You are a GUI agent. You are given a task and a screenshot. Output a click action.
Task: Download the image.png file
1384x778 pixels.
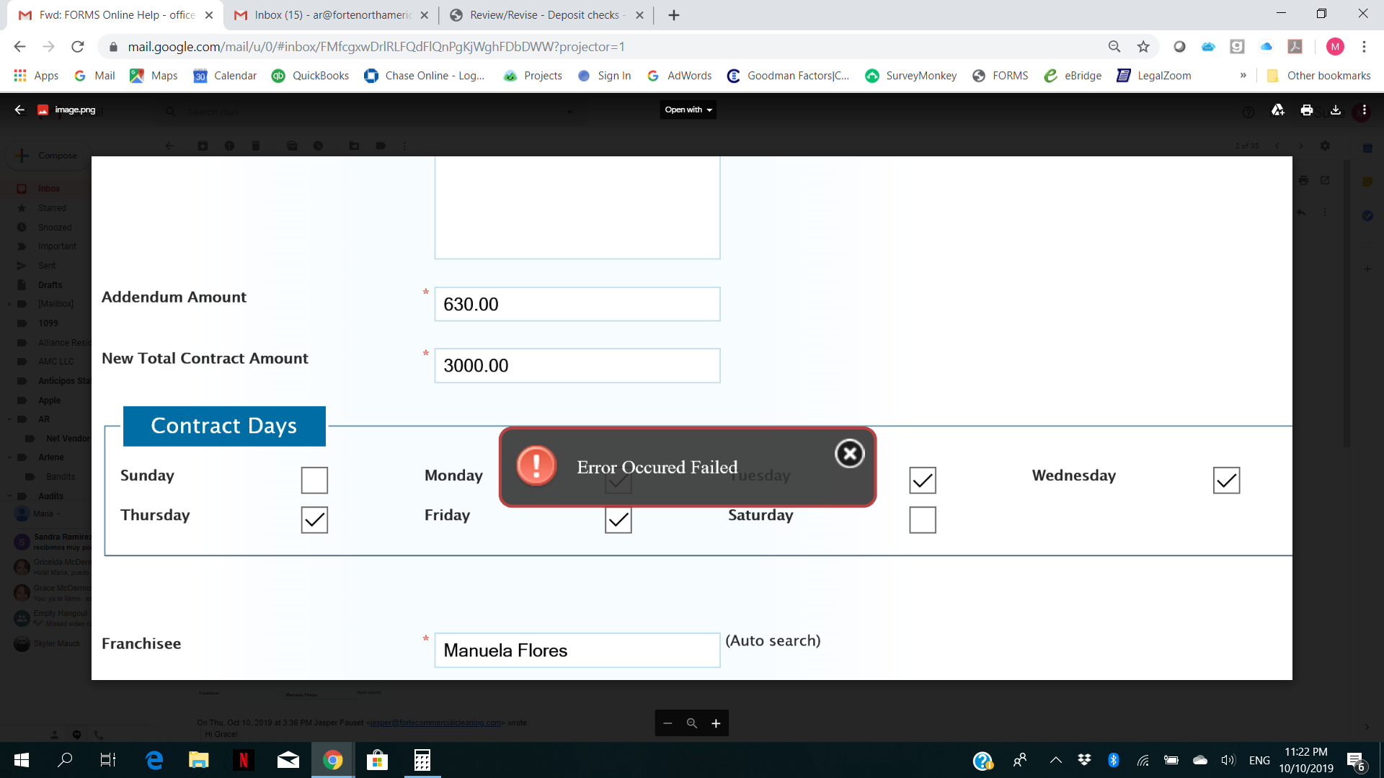click(1336, 110)
